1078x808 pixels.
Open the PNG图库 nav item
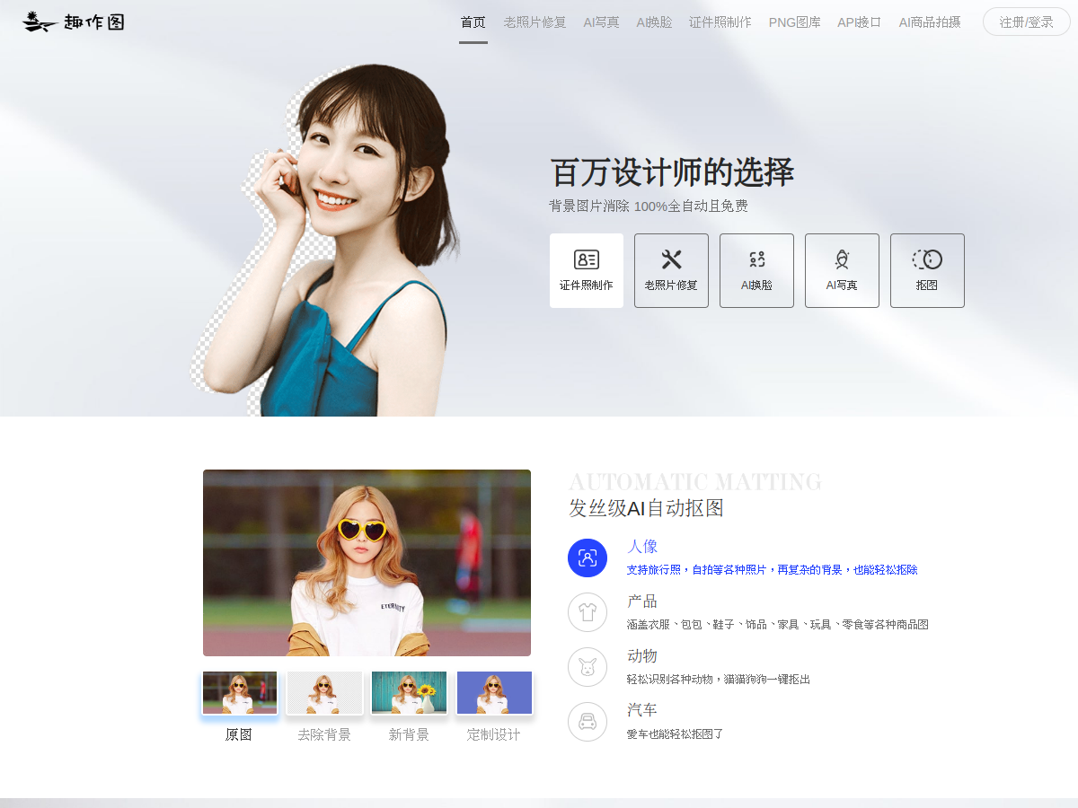[795, 22]
